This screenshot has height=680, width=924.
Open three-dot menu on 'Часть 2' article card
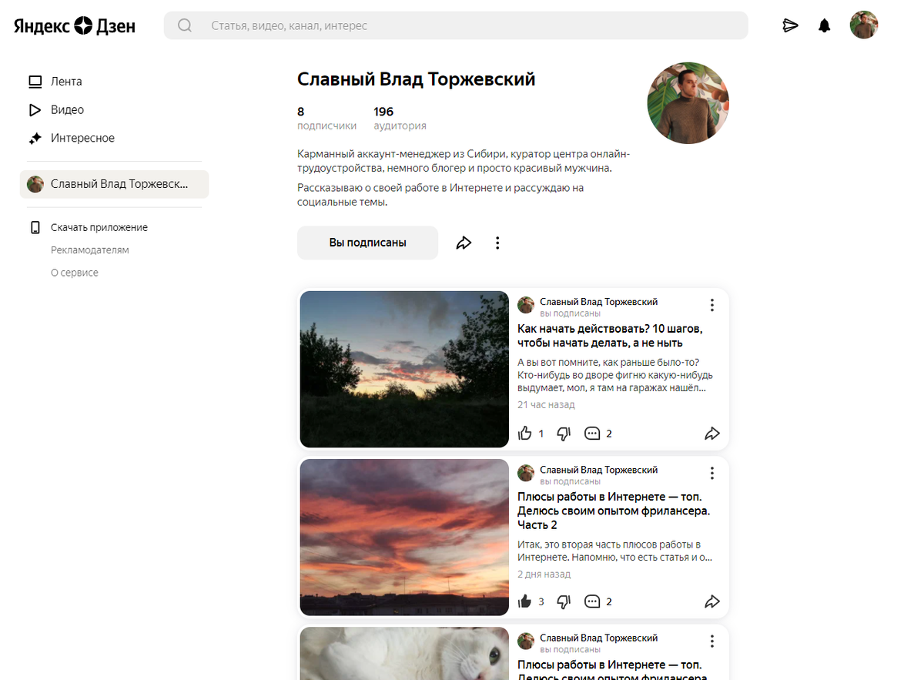[x=712, y=474]
